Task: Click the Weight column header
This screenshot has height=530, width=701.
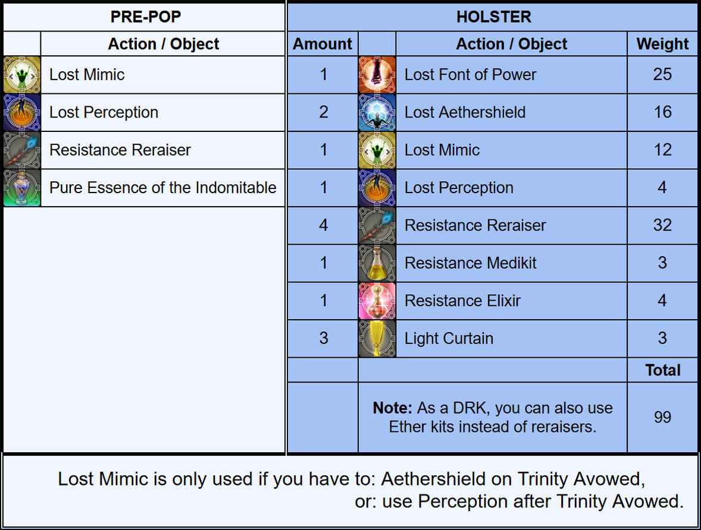Action: click(662, 44)
